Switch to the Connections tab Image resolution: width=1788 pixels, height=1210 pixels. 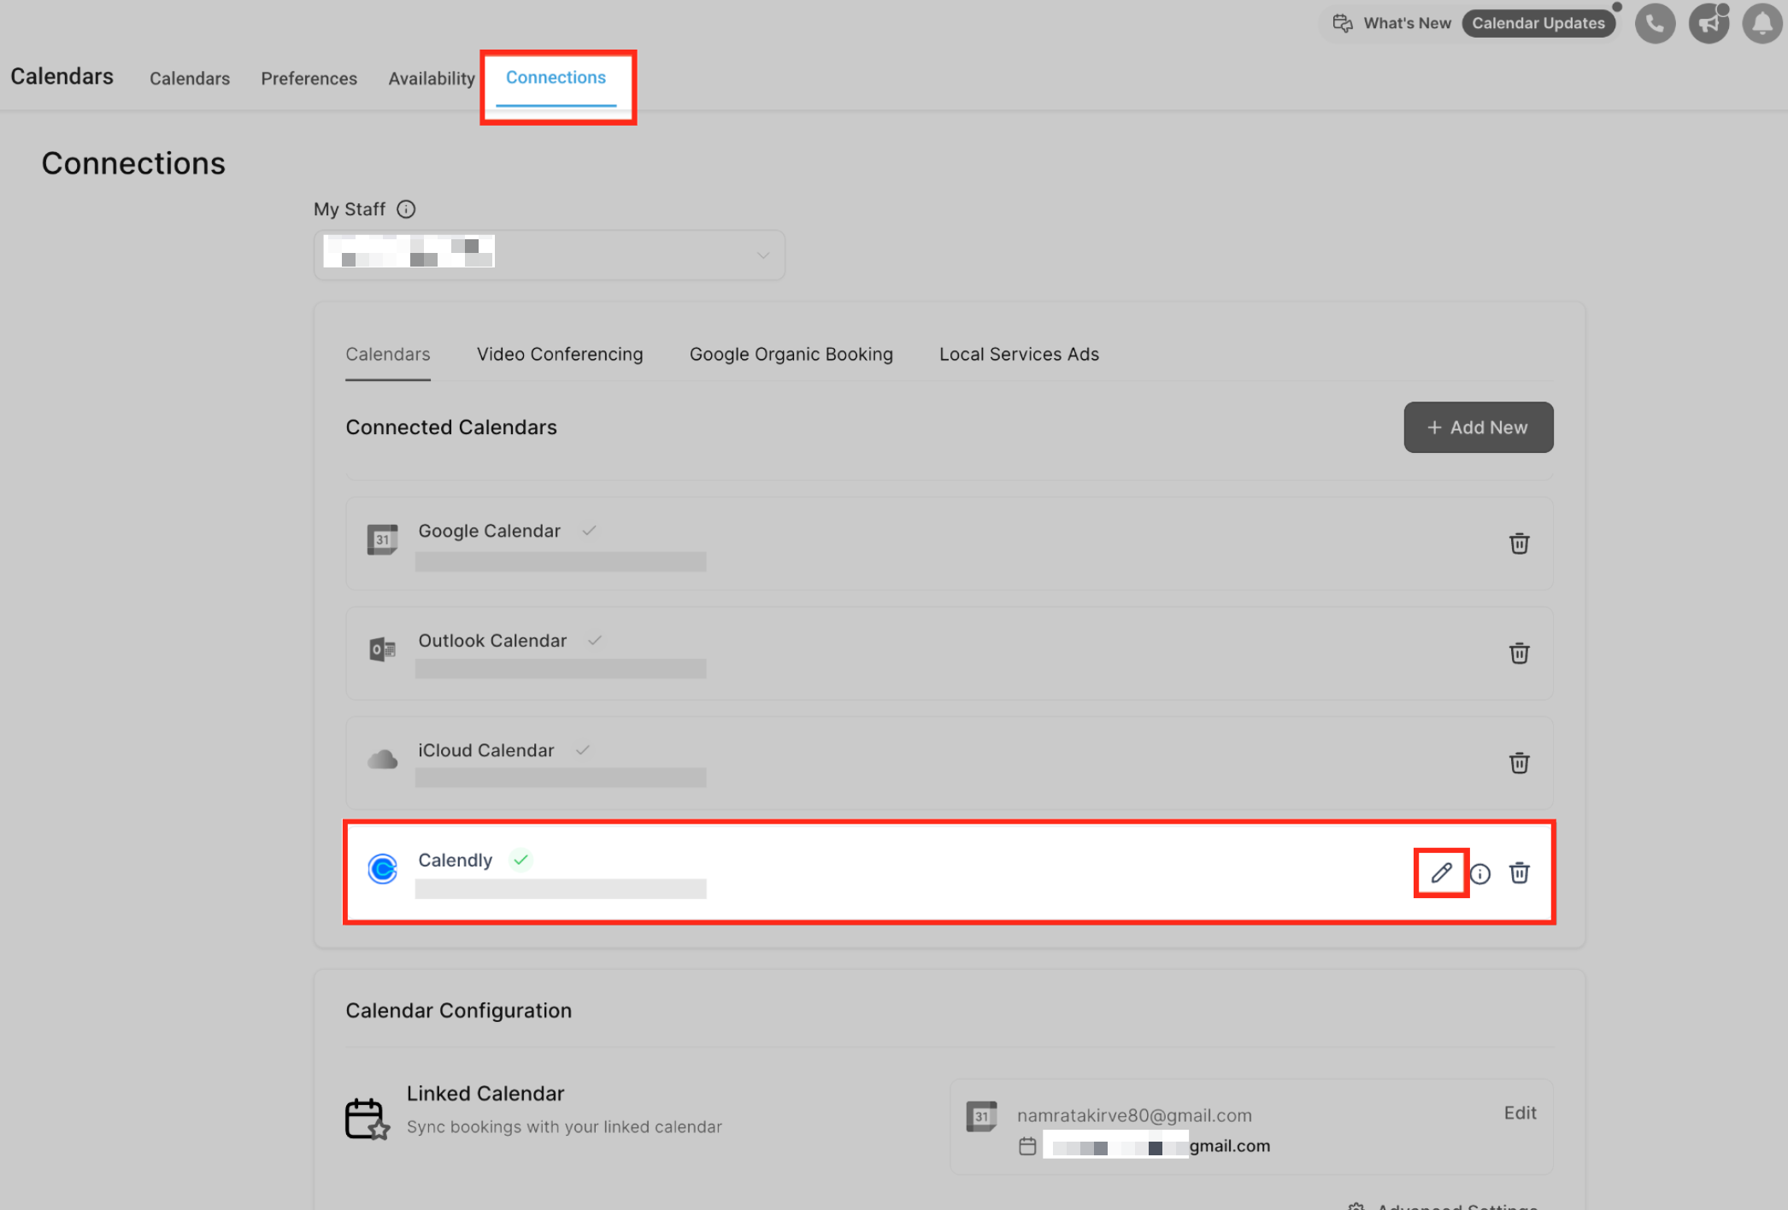pos(556,78)
